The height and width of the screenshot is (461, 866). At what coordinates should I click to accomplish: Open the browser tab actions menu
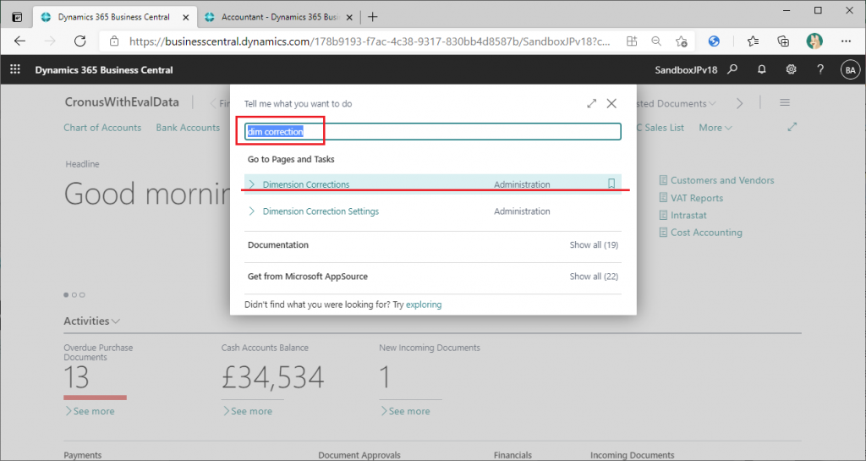[x=17, y=17]
